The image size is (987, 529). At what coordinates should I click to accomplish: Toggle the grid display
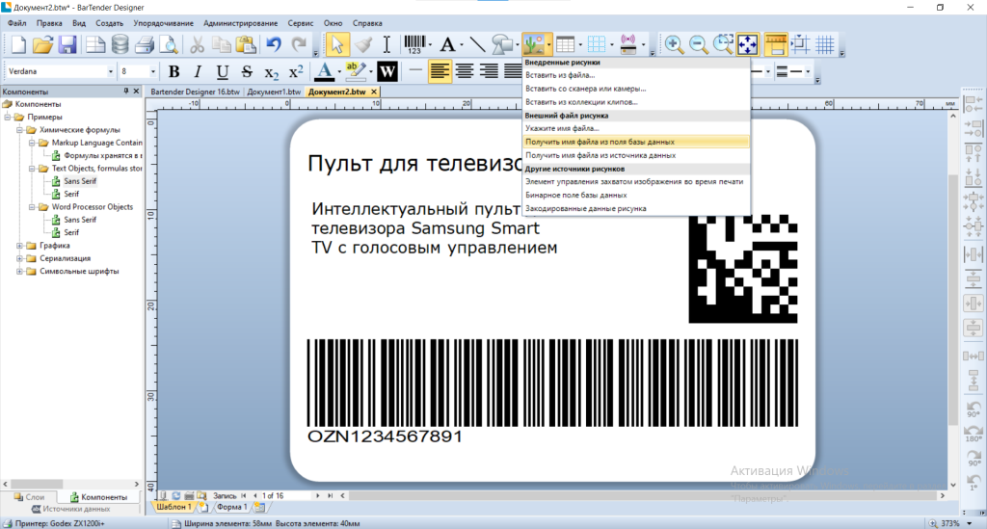[x=825, y=44]
